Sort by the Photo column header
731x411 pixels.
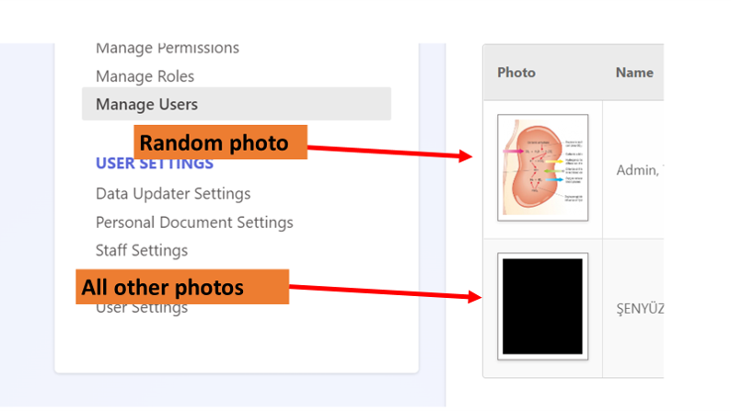pyautogui.click(x=516, y=73)
